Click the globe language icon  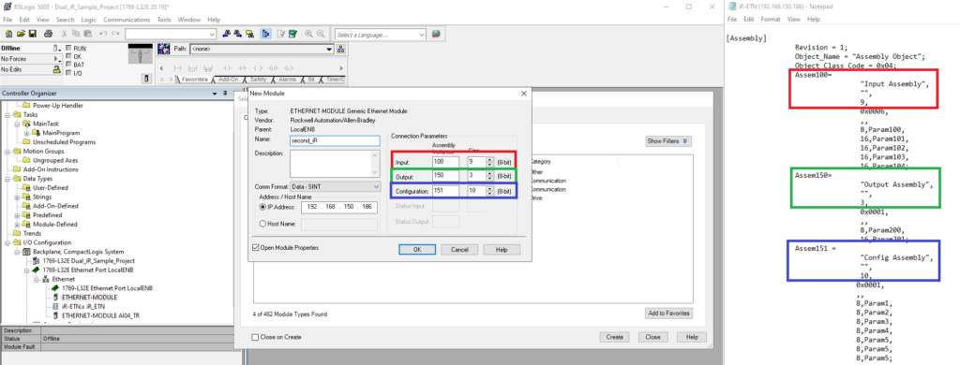click(x=436, y=35)
